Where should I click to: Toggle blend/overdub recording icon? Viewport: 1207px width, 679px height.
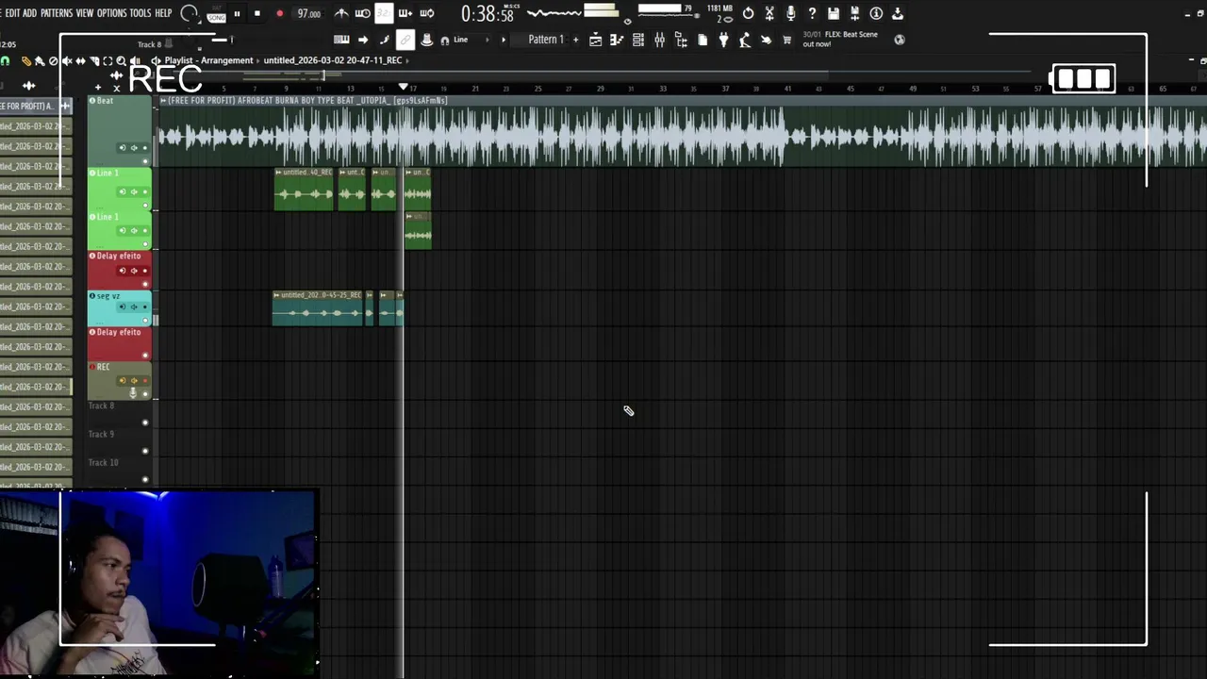[405, 13]
